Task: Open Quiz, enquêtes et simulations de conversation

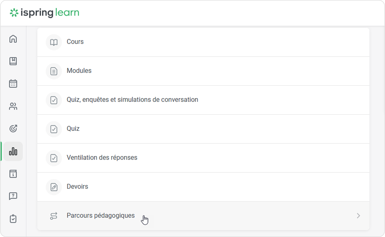Action: (132, 100)
